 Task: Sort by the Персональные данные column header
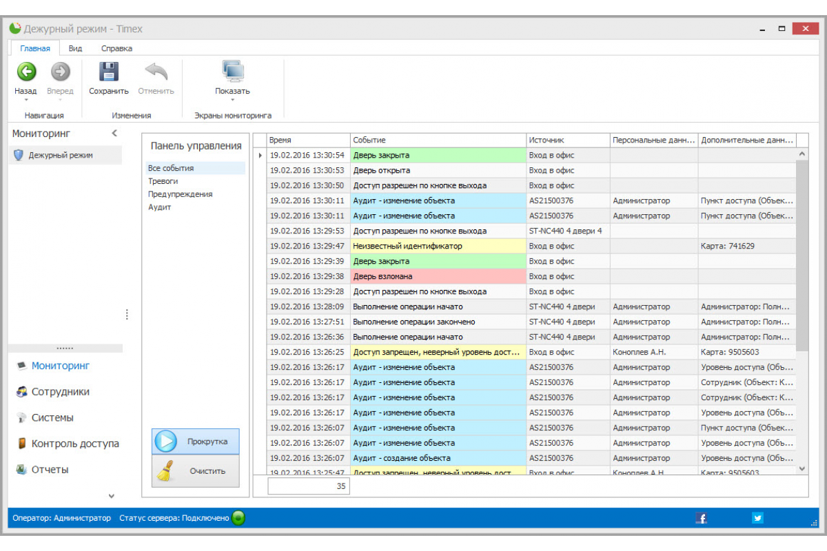654,140
